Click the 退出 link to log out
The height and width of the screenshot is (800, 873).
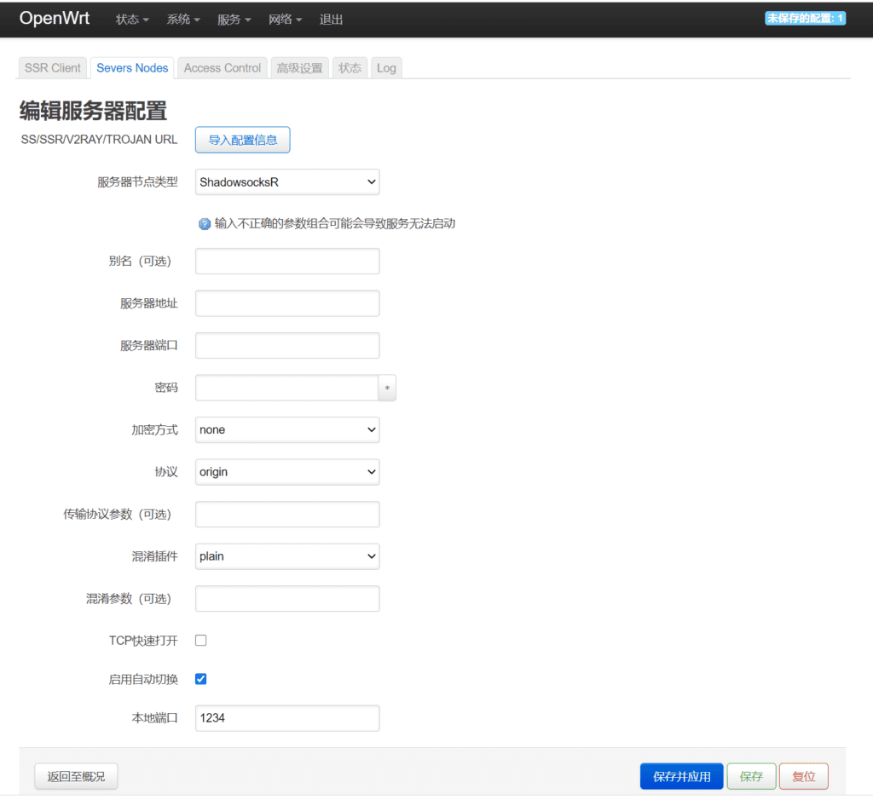[x=331, y=19]
